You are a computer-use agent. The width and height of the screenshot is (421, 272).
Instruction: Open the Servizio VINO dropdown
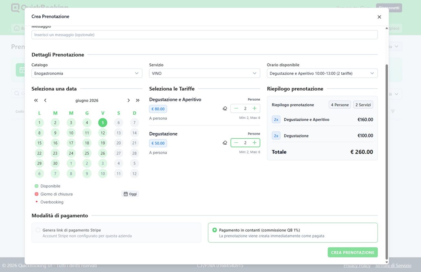pyautogui.click(x=205, y=73)
